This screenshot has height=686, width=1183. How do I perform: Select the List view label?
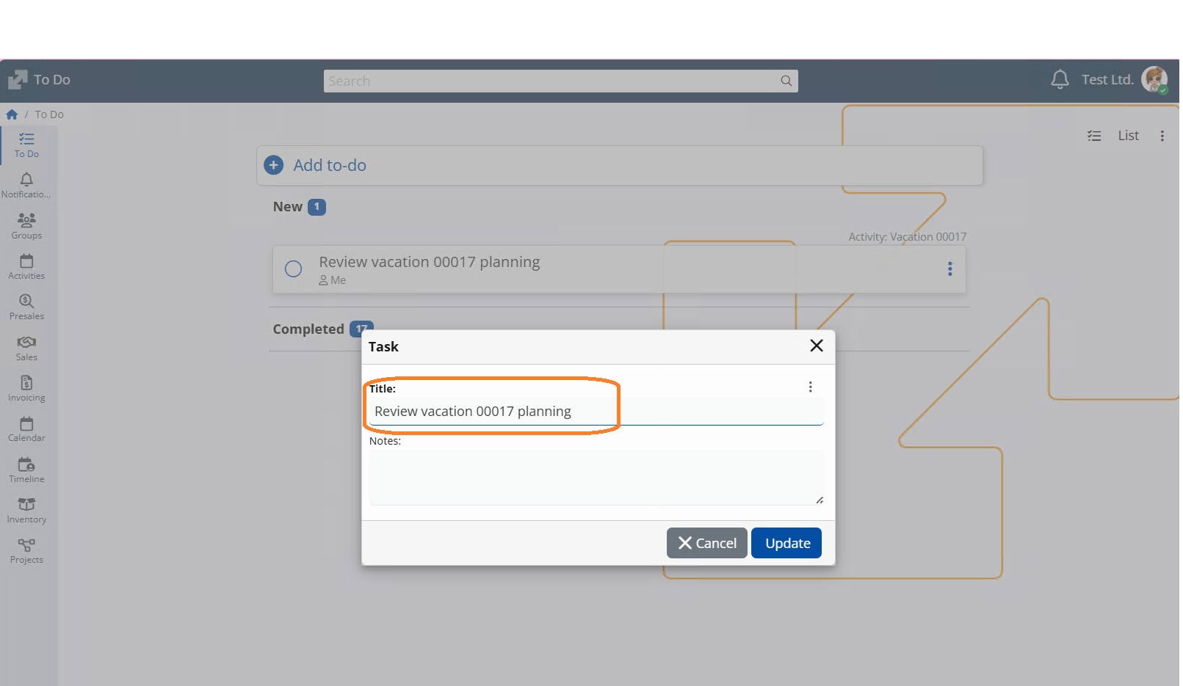coord(1128,136)
